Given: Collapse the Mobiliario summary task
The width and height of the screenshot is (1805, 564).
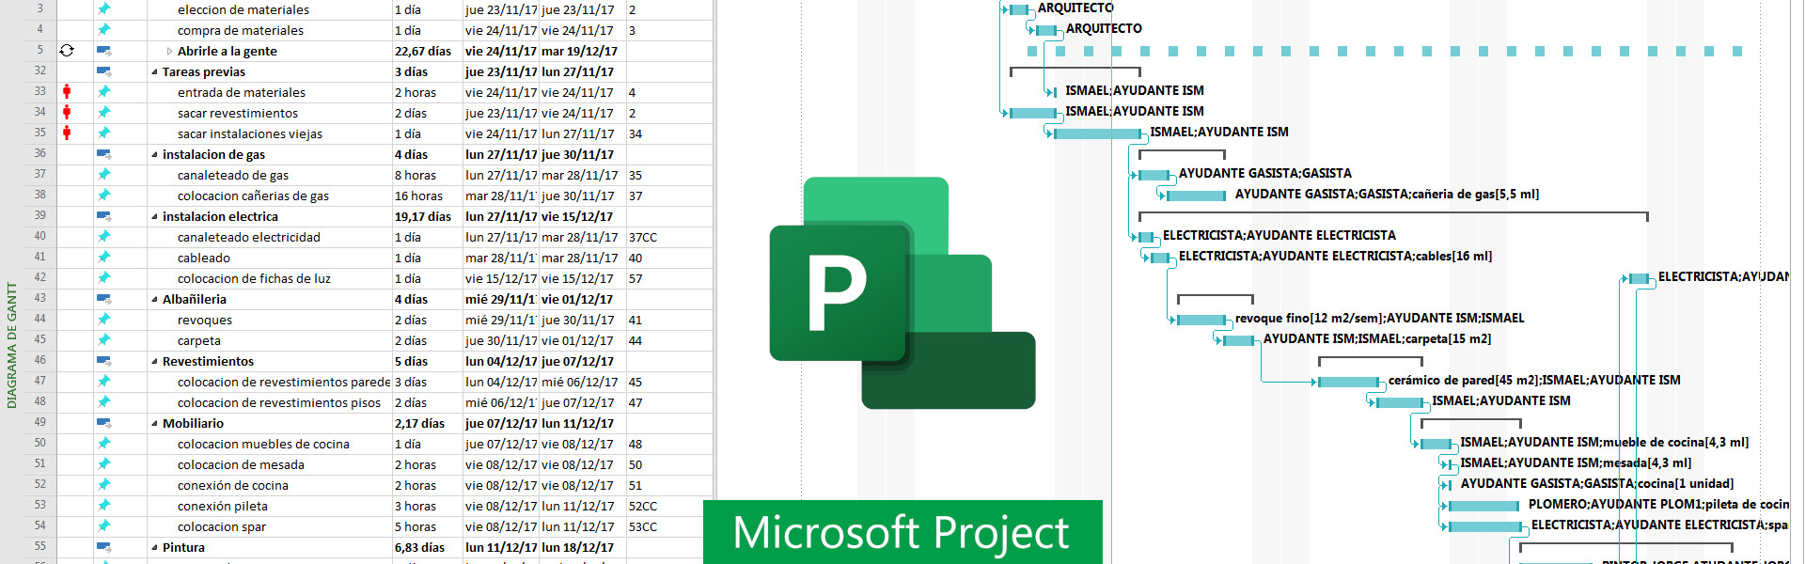Looking at the screenshot, I should (x=154, y=424).
